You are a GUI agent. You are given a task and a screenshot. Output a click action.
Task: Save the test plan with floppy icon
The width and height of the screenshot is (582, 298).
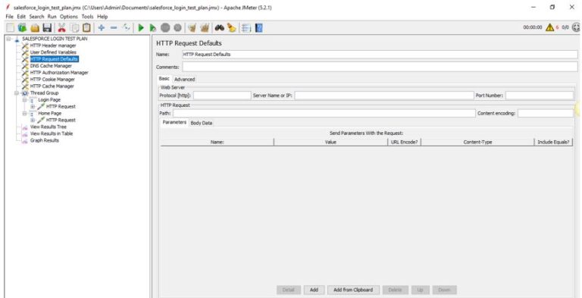[47, 27]
